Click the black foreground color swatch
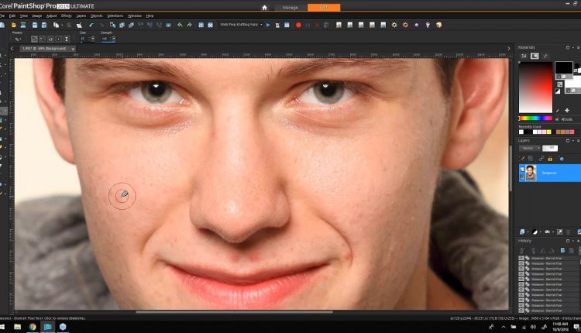This screenshot has height=333, width=581. [563, 67]
